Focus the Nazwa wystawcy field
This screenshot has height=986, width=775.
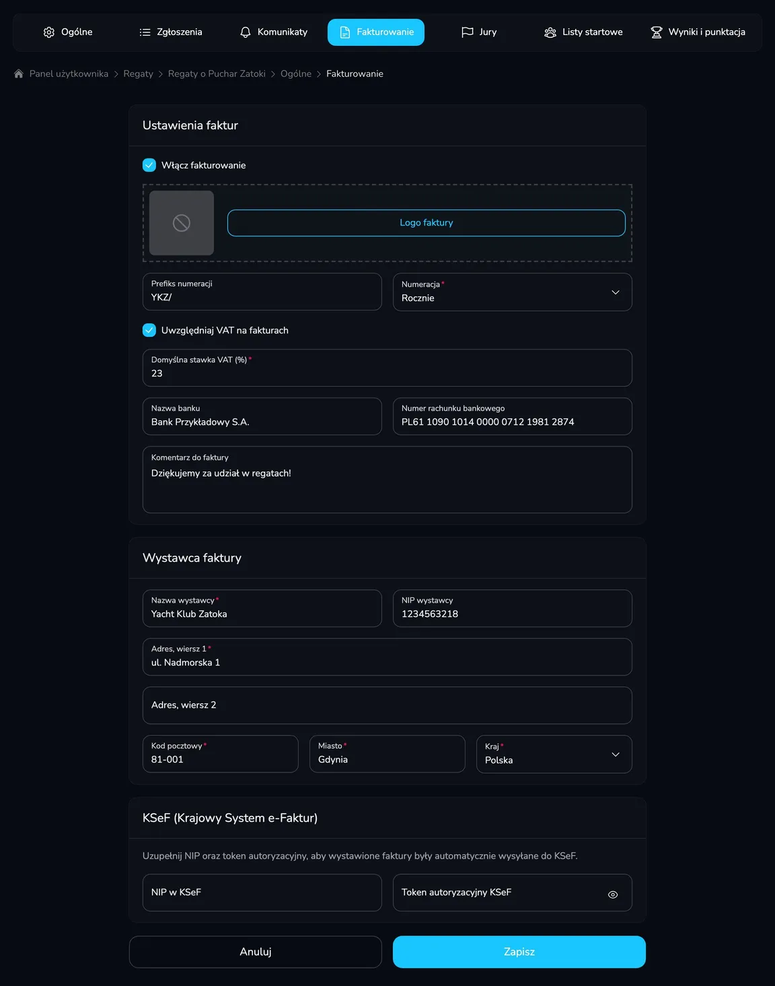tap(262, 608)
